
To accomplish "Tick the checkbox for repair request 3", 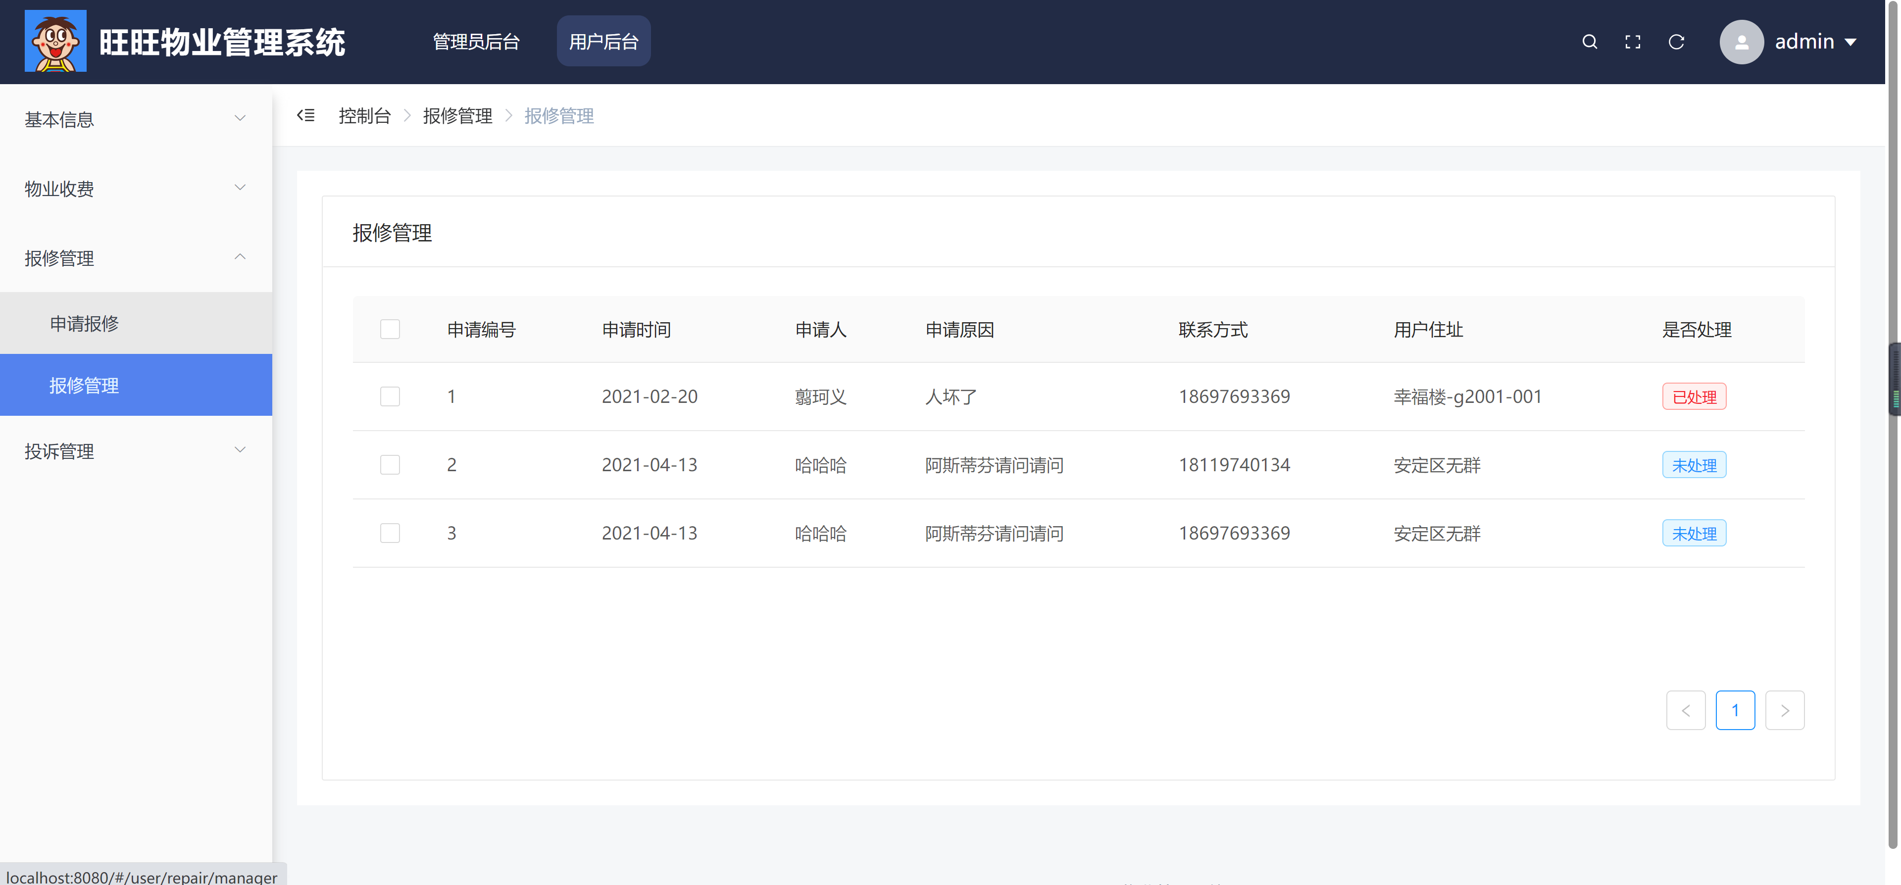I will click(x=390, y=533).
